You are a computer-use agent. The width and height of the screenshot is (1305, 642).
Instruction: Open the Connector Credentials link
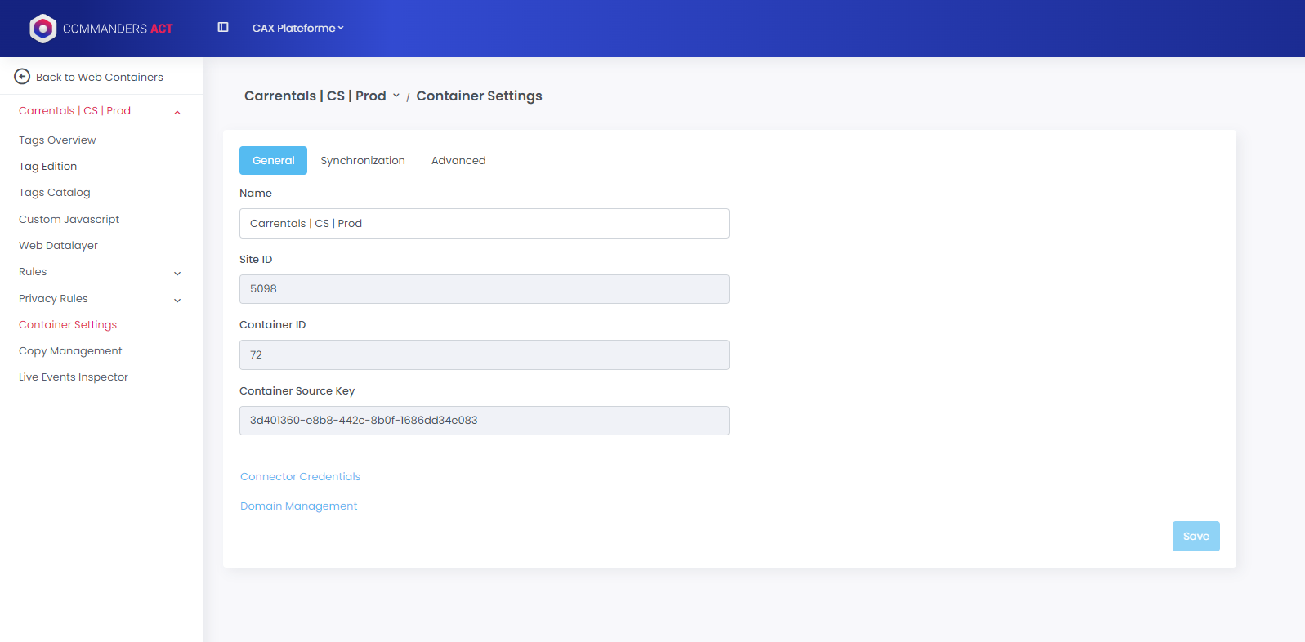pos(300,477)
